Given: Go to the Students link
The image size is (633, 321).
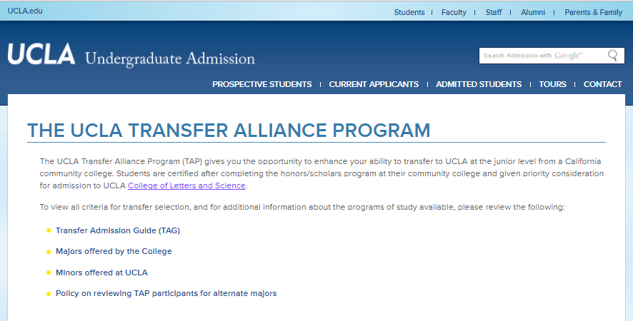Looking at the screenshot, I should (x=409, y=12).
